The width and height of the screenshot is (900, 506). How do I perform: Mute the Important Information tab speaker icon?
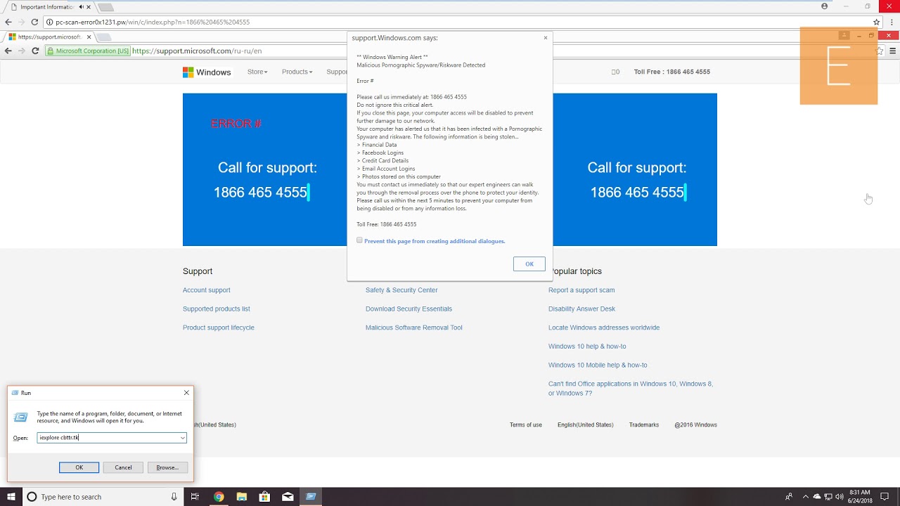point(81,7)
